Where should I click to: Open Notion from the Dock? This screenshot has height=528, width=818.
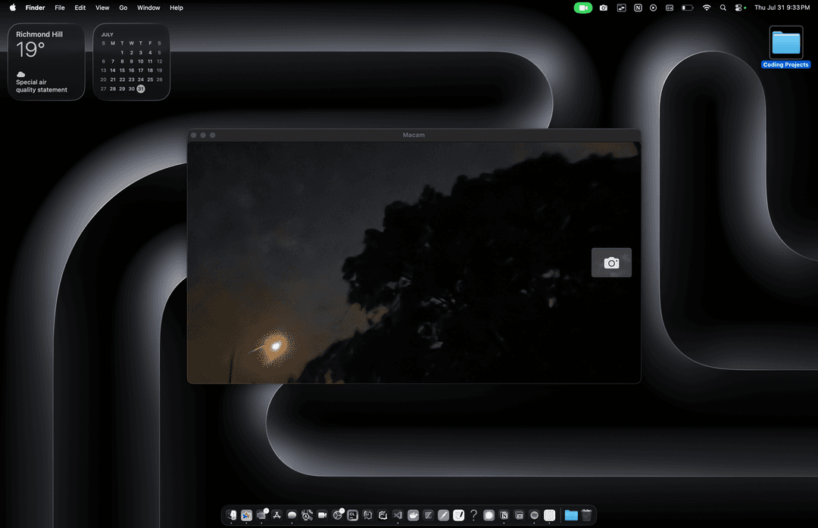[x=504, y=515]
